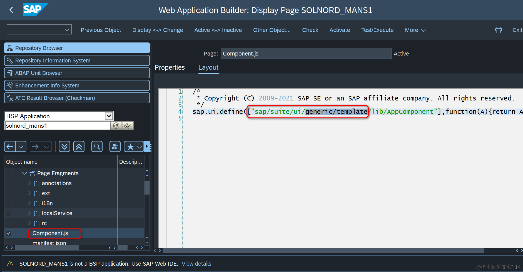Viewport: 523px width, 272px height.
Task: Click the annotations folder icon
Action: click(x=37, y=183)
